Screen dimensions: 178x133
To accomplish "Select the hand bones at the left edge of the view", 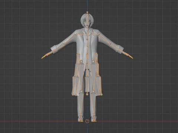I will pos(47,55).
